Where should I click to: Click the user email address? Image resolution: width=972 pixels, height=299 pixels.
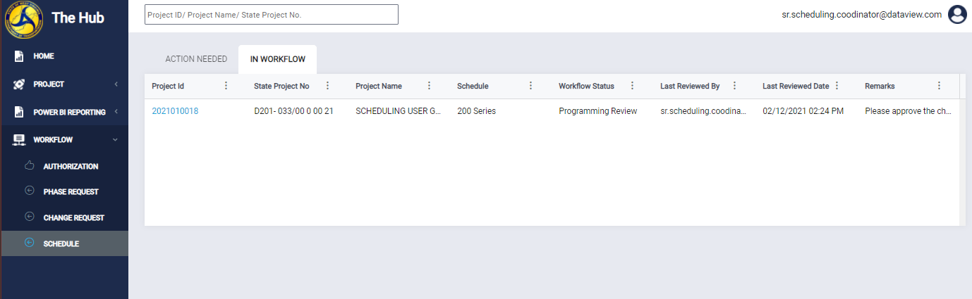862,14
